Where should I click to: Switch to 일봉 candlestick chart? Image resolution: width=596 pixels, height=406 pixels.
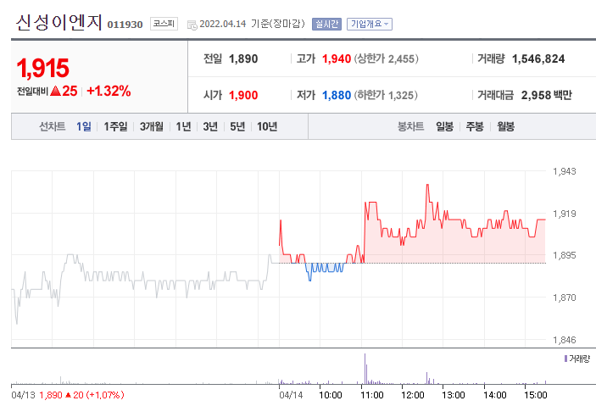click(x=444, y=126)
